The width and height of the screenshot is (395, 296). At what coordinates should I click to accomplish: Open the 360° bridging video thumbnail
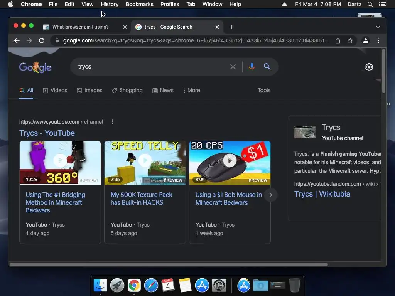tap(60, 163)
